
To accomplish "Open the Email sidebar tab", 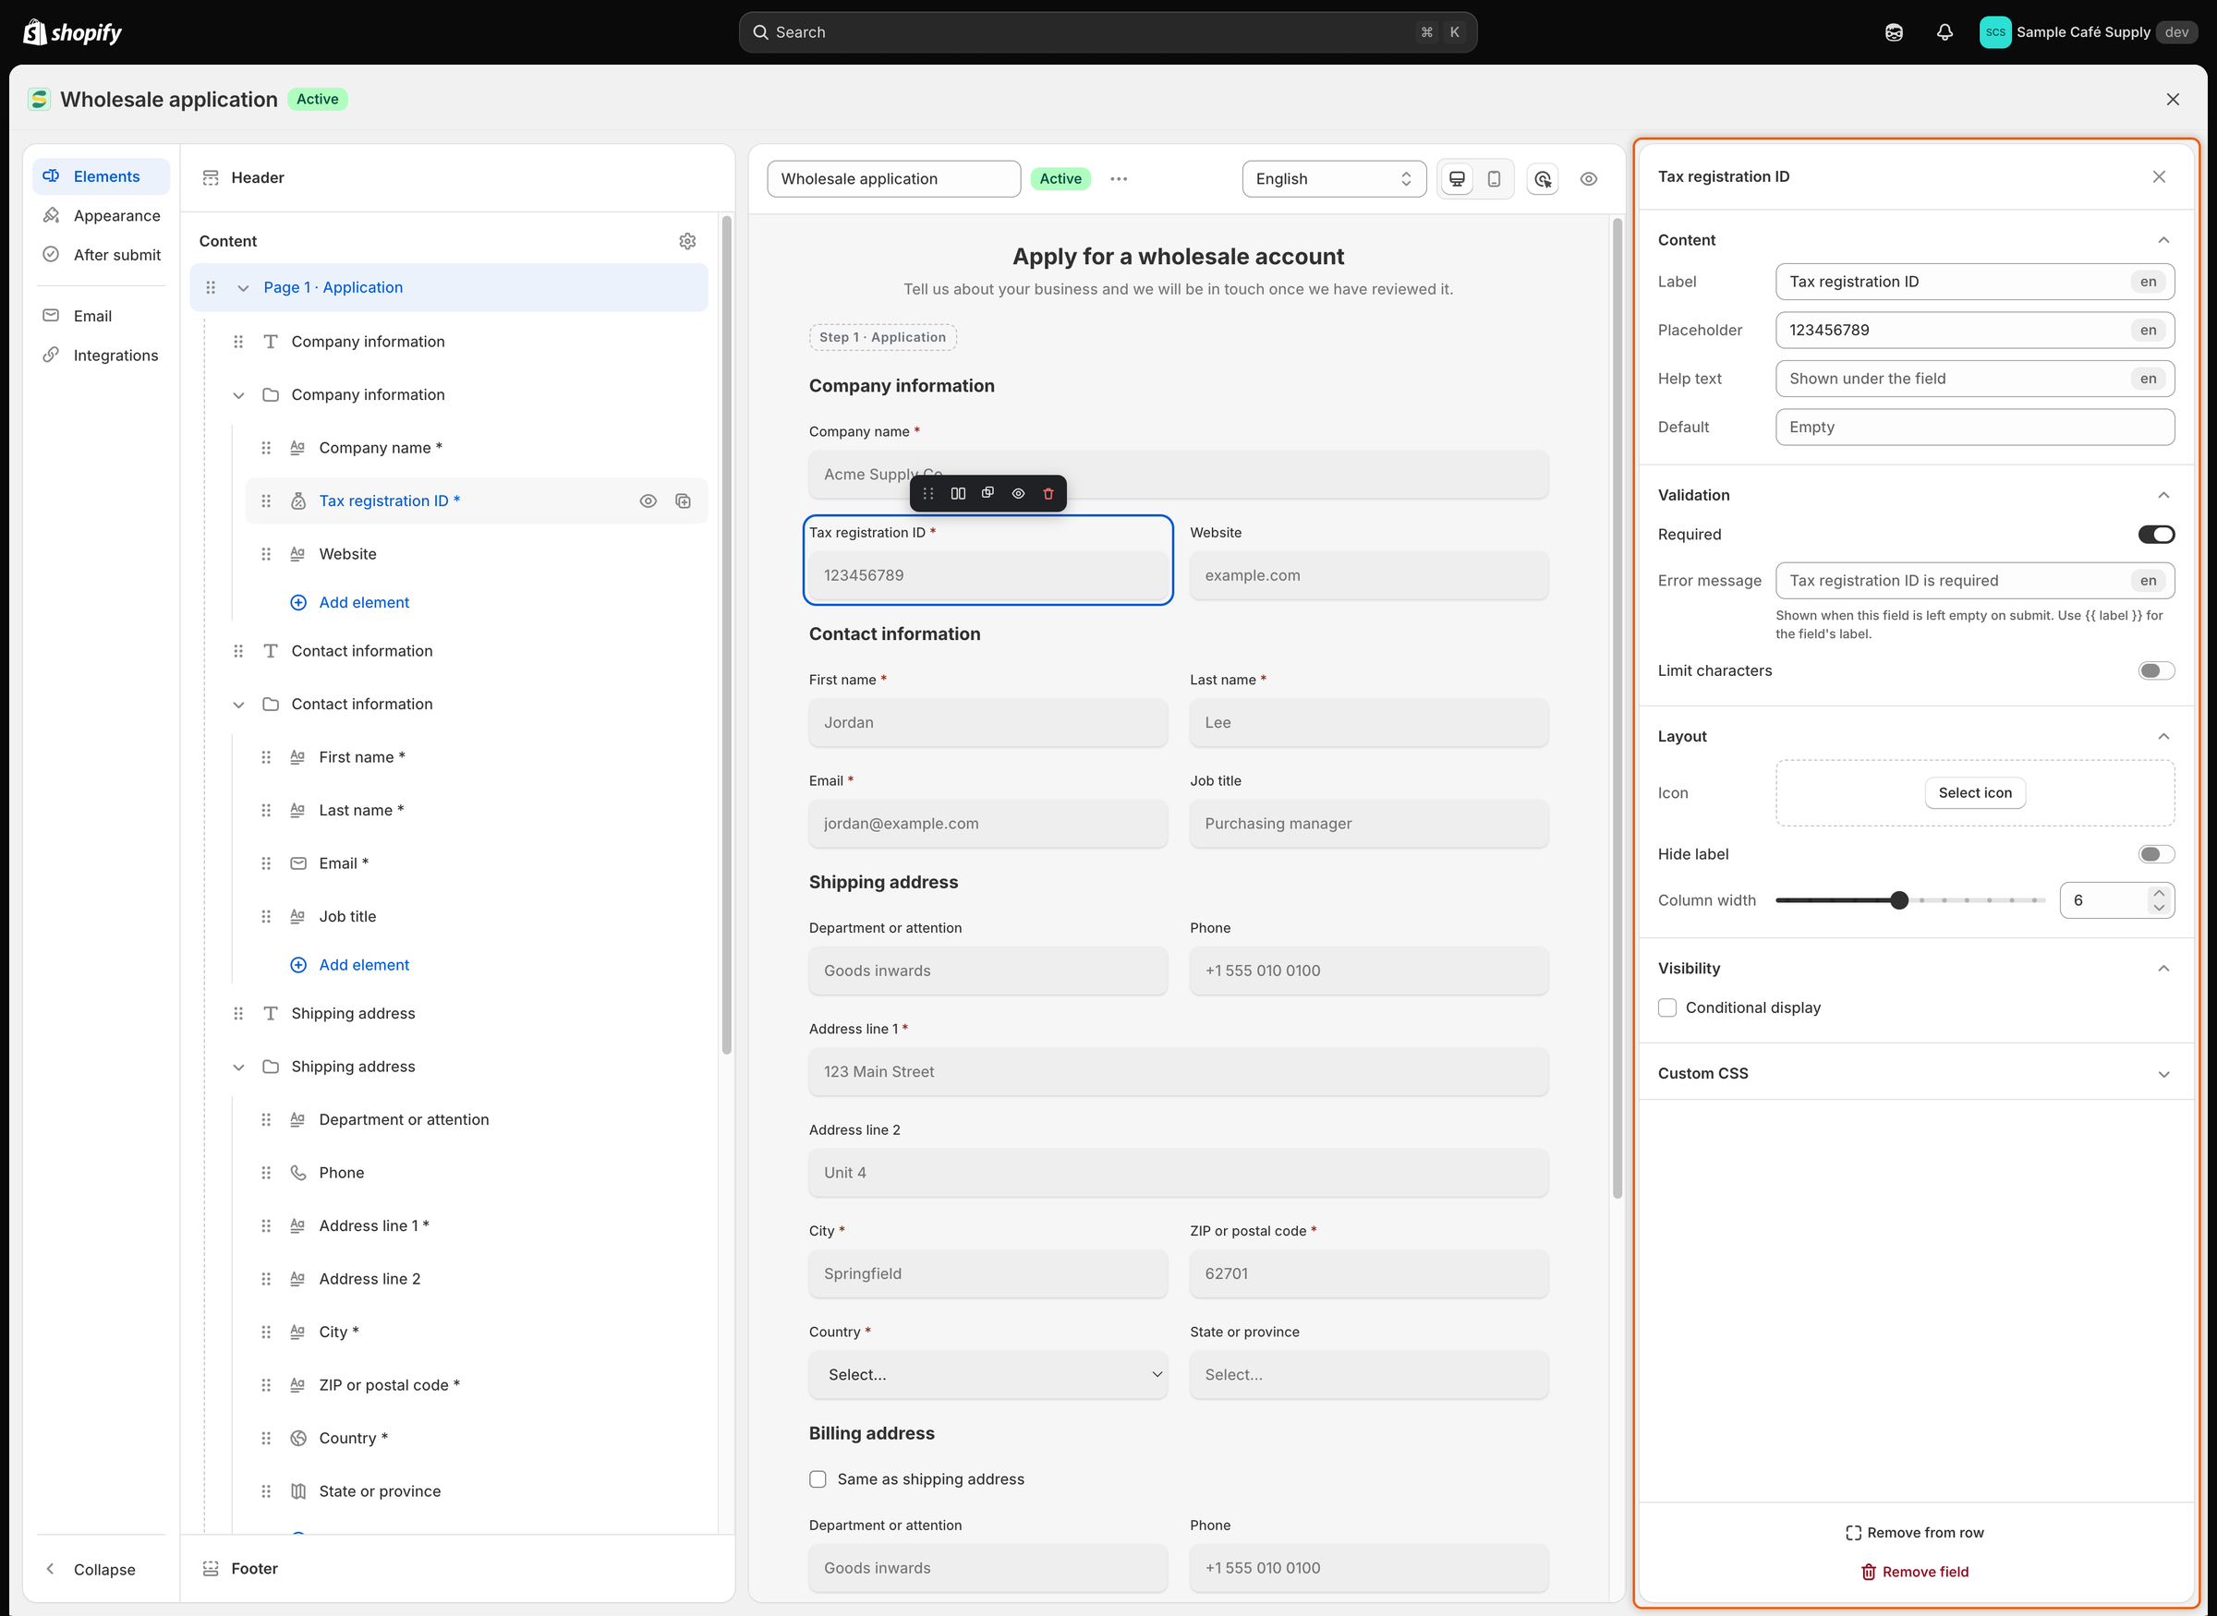I will (x=102, y=316).
